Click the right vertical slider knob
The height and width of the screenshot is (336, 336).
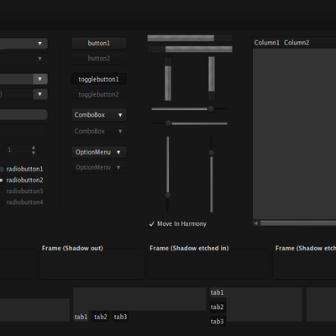[212, 153]
